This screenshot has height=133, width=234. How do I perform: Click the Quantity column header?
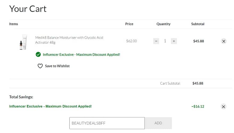[163, 24]
